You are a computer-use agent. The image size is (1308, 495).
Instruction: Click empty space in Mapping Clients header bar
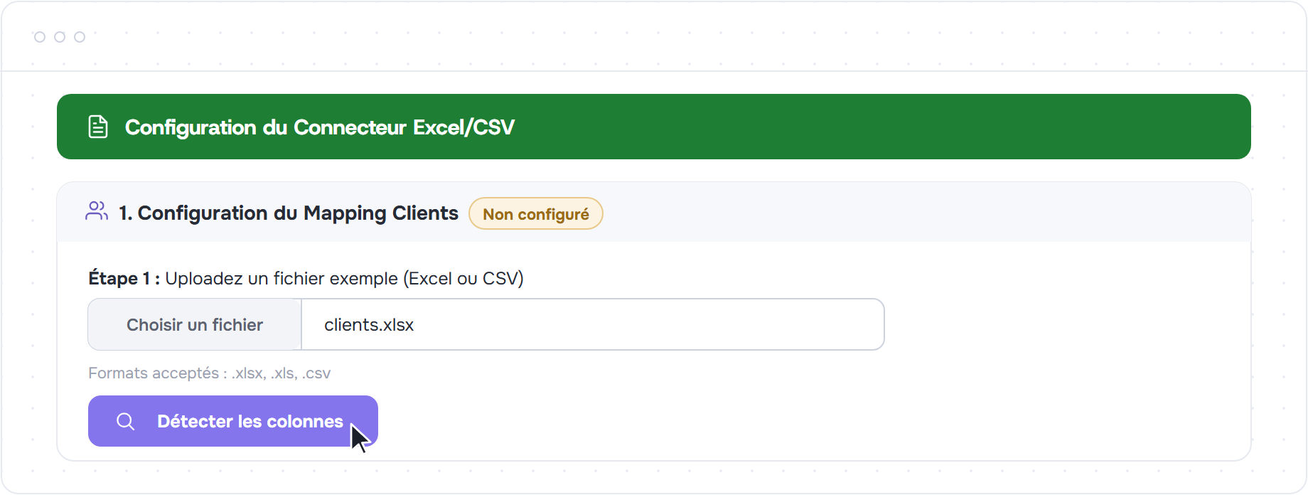924,213
